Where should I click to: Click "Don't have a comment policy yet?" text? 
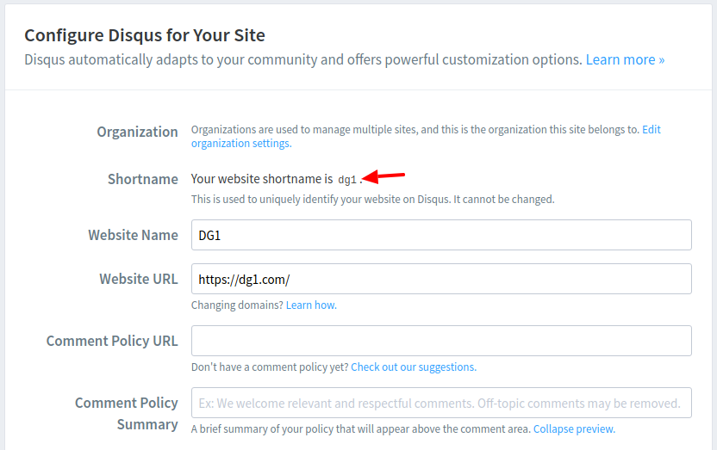pos(270,367)
